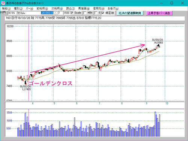
Task: Click the scale value field 1500
Action: (x=67, y=13)
